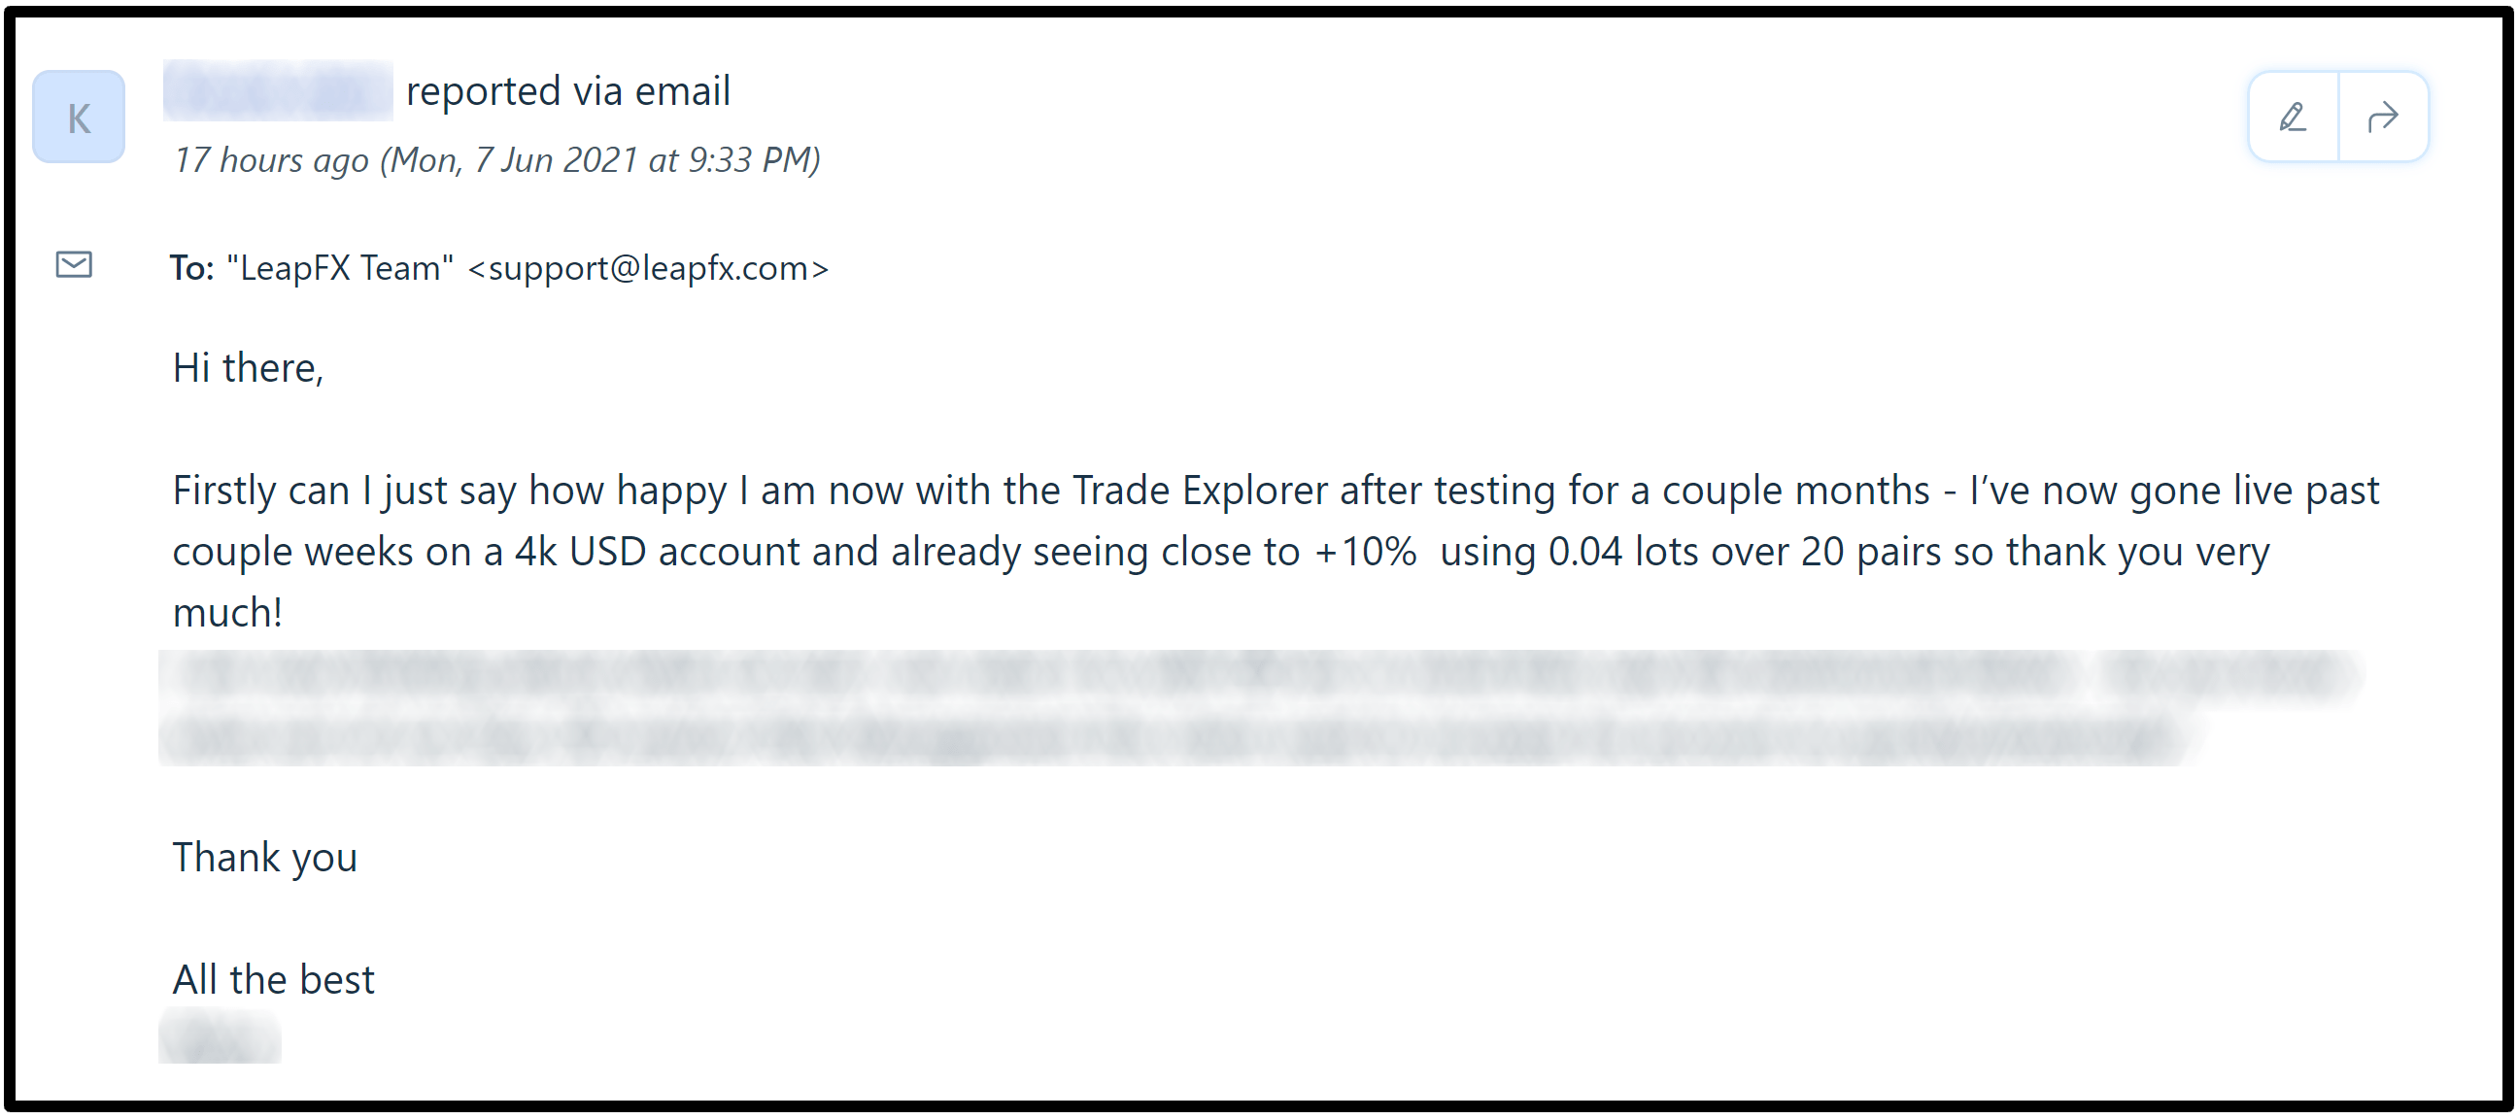
Task: Click the forward arrow icon
Action: tap(2382, 118)
